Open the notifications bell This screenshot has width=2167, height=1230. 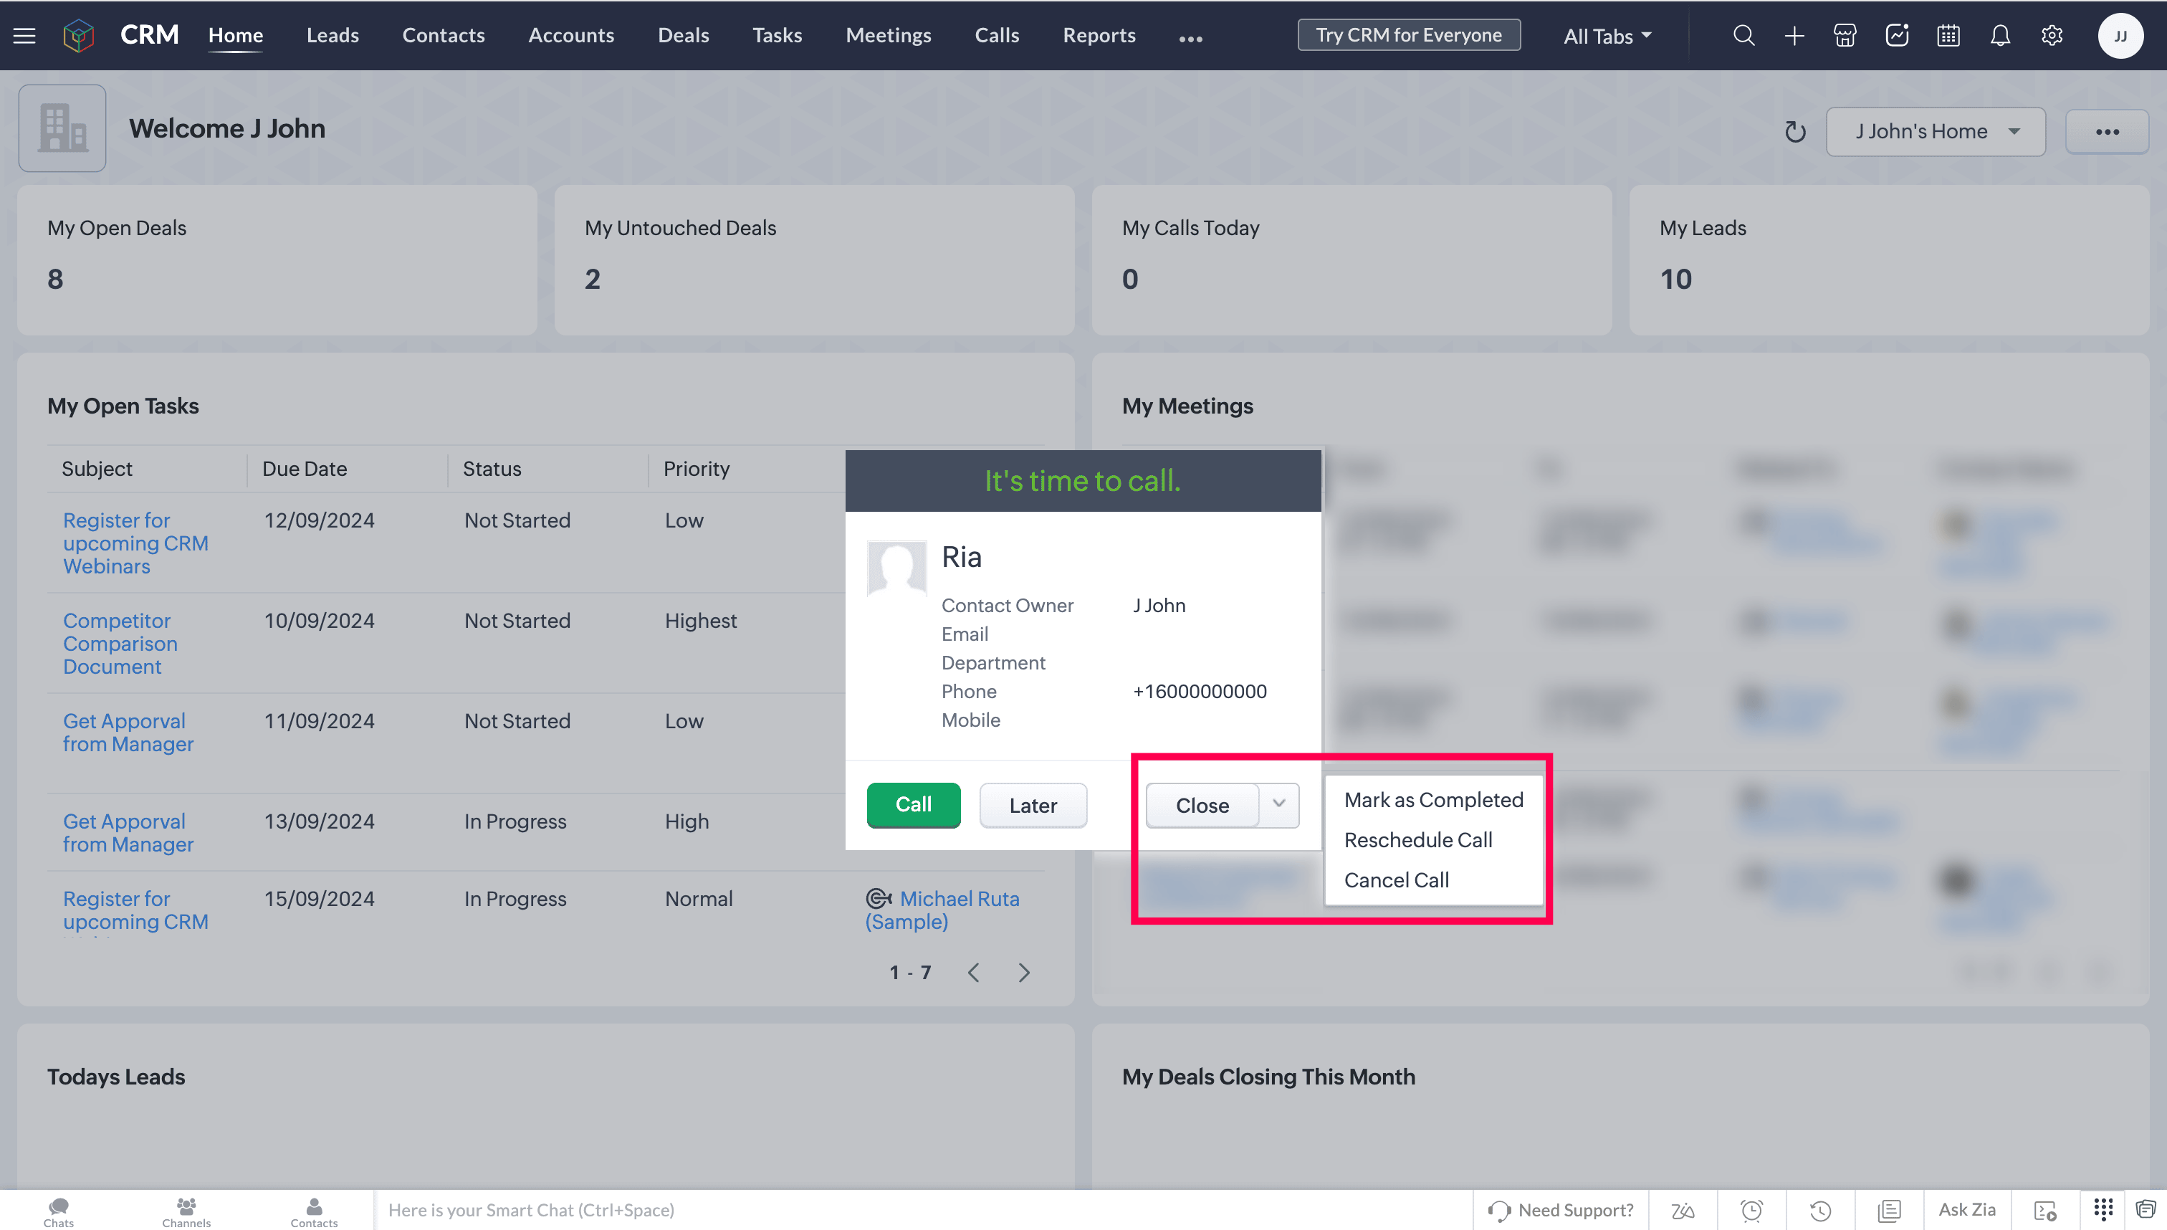pyautogui.click(x=2000, y=36)
